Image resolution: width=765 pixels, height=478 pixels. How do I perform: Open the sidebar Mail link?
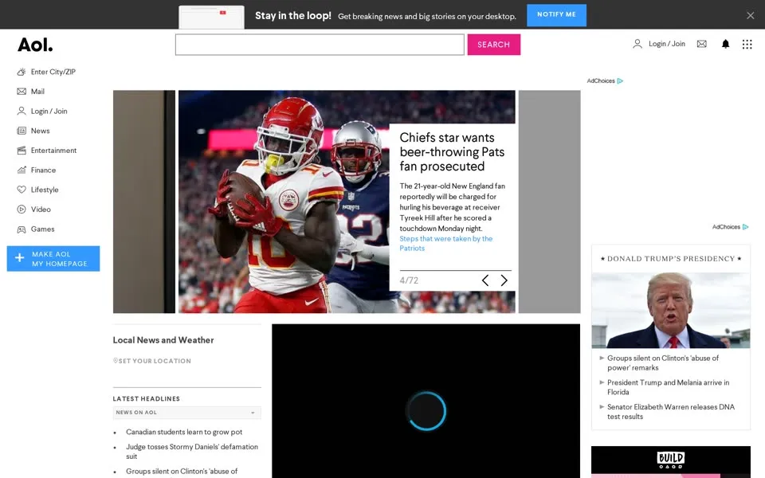coord(37,91)
